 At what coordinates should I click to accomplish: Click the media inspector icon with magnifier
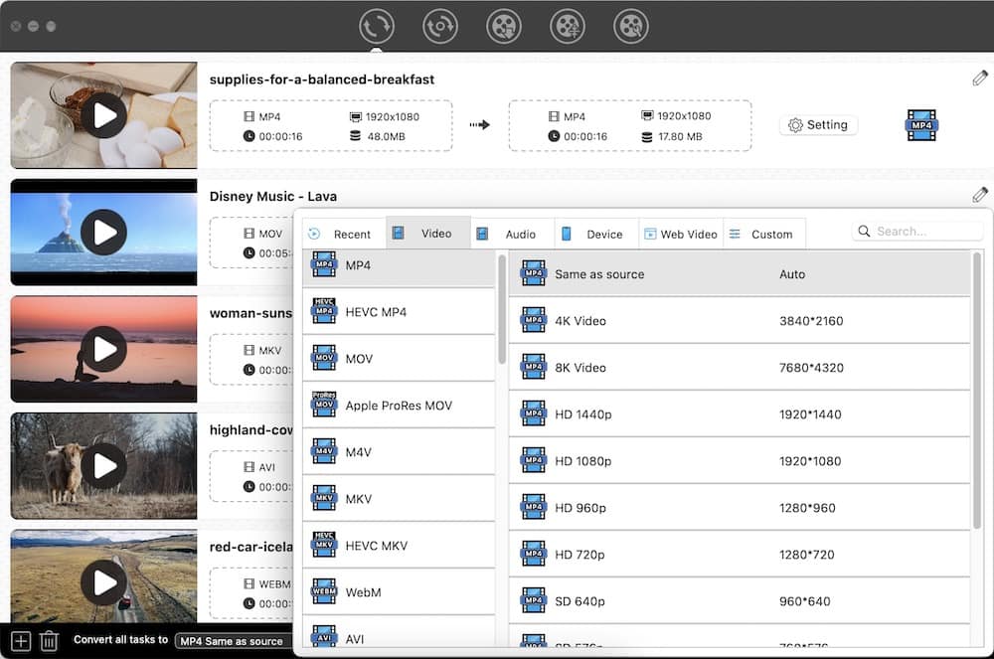coord(631,26)
